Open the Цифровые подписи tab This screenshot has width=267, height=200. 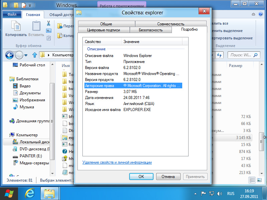tap(103, 30)
